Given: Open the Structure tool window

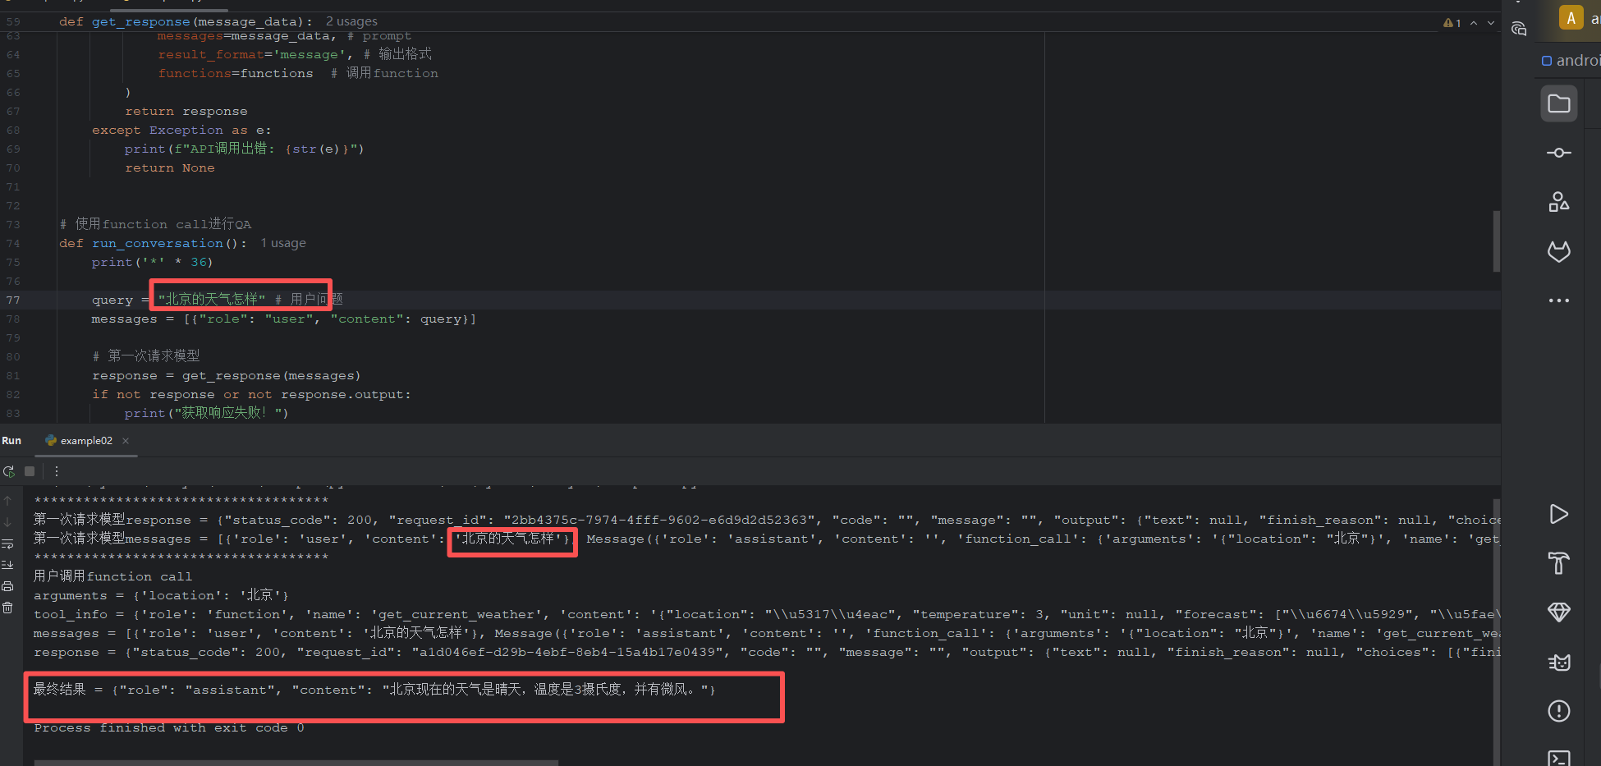Looking at the screenshot, I should pyautogui.click(x=1558, y=202).
